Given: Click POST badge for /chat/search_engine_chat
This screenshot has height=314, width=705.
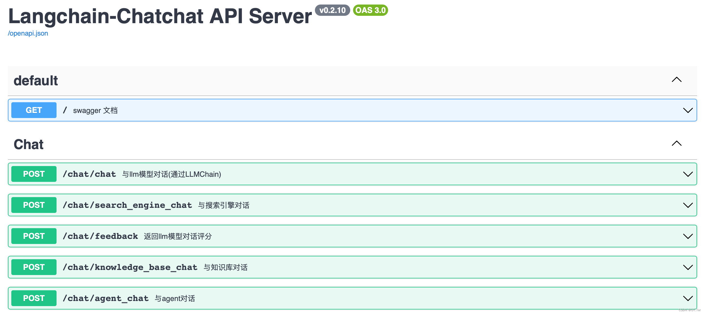Looking at the screenshot, I should point(34,205).
